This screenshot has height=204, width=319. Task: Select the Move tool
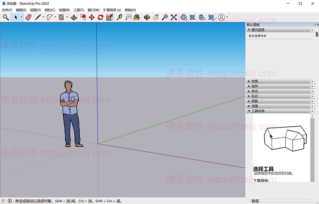(x=91, y=18)
